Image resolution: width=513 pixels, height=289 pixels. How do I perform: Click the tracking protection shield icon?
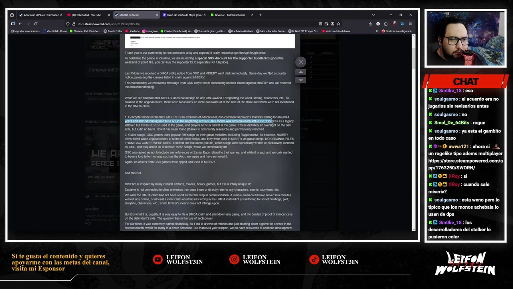coord(68,24)
